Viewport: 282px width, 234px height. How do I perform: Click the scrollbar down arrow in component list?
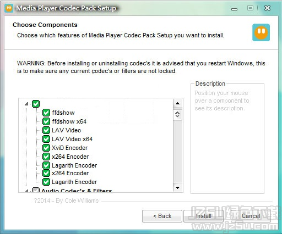click(x=177, y=188)
